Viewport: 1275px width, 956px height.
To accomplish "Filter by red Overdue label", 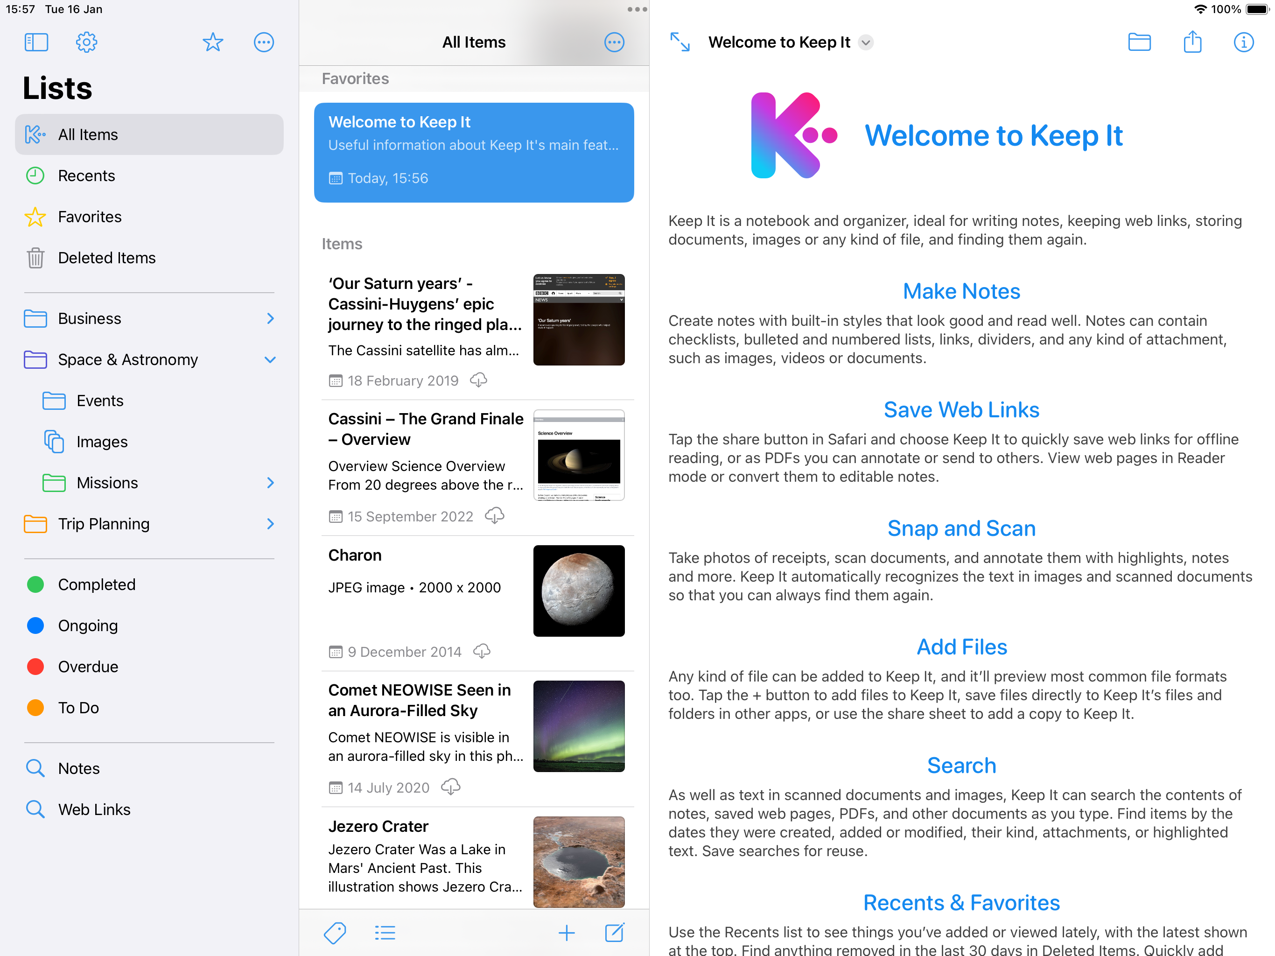I will pyautogui.click(x=149, y=667).
